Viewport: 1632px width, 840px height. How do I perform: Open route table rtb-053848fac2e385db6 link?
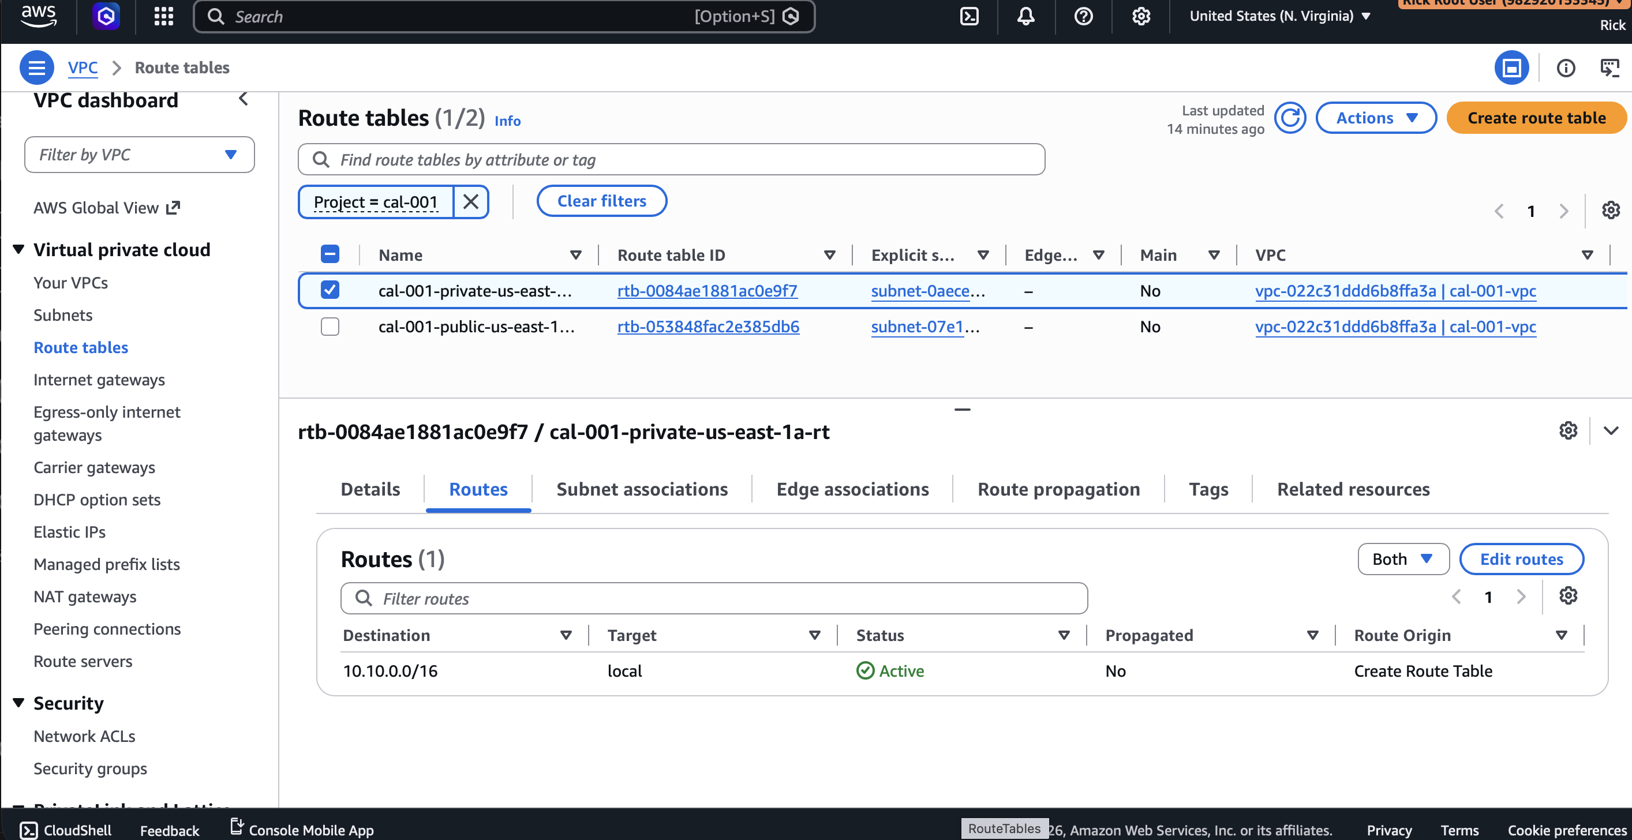(x=708, y=327)
